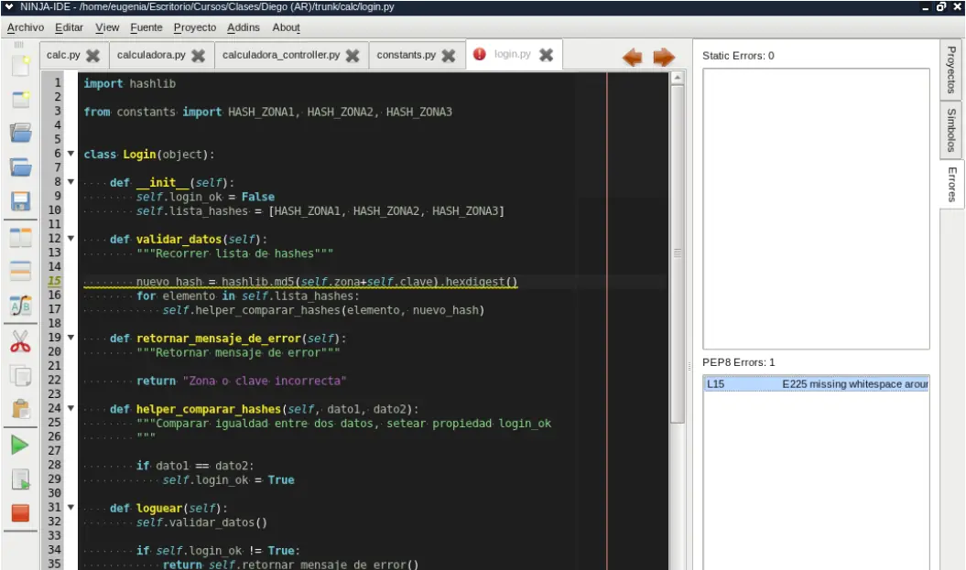Click line number 15 in the gutter
Viewport: 966px width, 570px height.
(x=55, y=281)
